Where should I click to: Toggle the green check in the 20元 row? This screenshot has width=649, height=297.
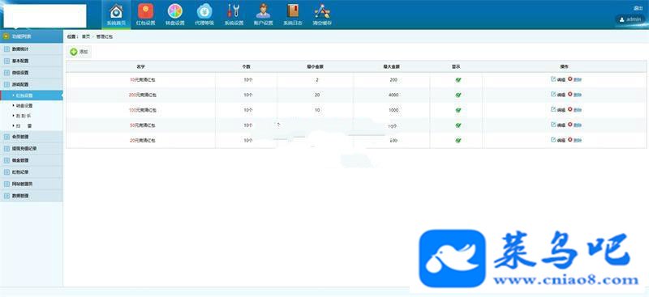458,141
